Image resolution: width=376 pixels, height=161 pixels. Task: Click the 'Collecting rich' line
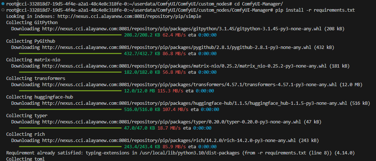[25, 134]
